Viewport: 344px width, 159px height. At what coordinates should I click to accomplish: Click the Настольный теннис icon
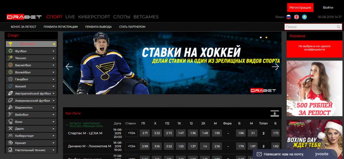[10, 150]
